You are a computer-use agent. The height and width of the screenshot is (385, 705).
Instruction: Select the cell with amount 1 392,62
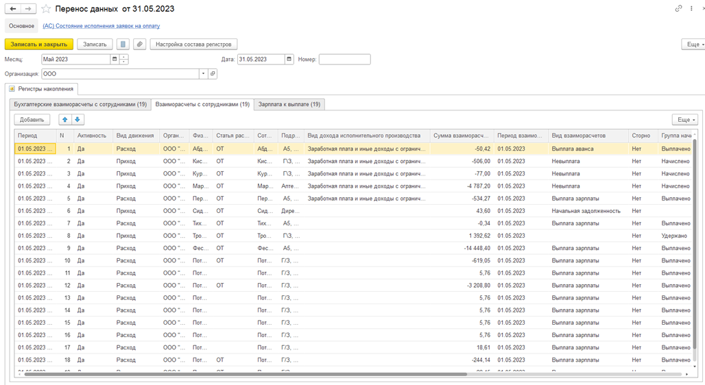pos(462,236)
